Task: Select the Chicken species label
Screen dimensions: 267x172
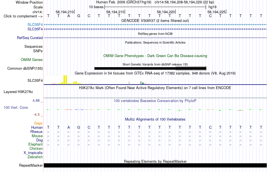Action: tap(36, 148)
